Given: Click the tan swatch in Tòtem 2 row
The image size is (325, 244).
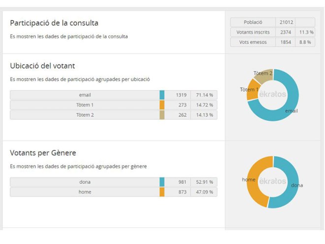Looking at the screenshot, I should point(162,115).
